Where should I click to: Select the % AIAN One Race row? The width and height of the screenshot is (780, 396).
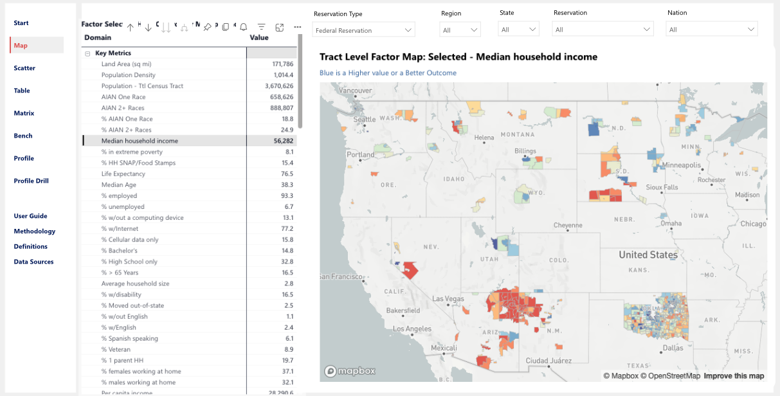coord(189,119)
